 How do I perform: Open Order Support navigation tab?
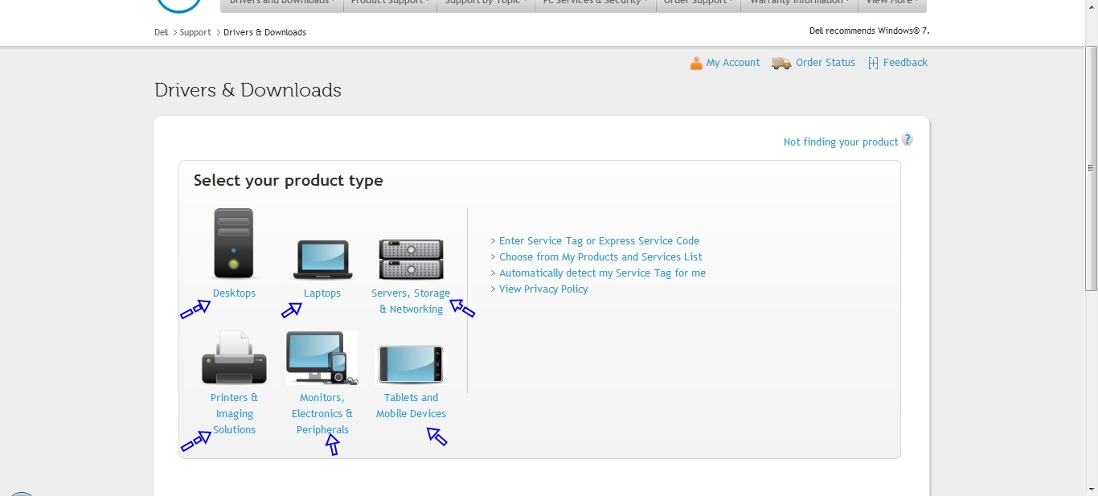click(699, 4)
